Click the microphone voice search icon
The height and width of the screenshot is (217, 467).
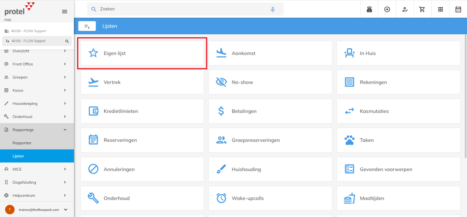pos(272,9)
